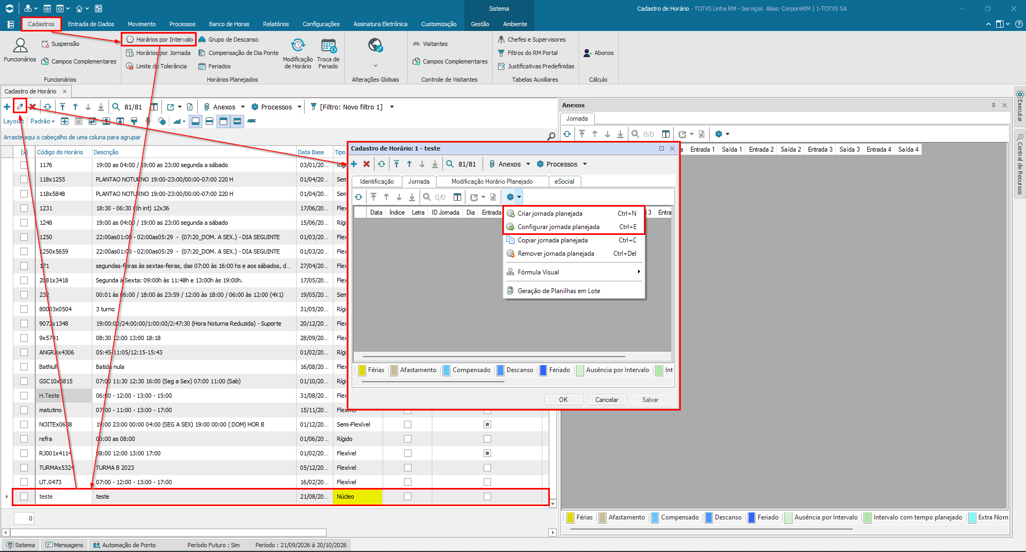
Task: Open Chefes e Supervisores
Action: [532, 40]
